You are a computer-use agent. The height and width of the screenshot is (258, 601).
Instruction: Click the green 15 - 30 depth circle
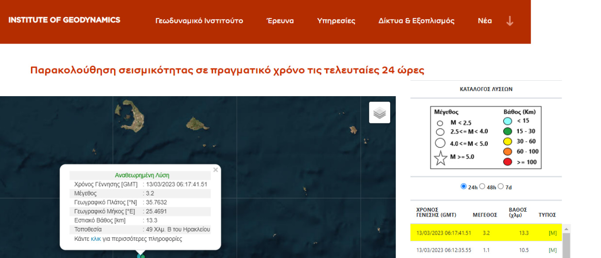coord(508,131)
